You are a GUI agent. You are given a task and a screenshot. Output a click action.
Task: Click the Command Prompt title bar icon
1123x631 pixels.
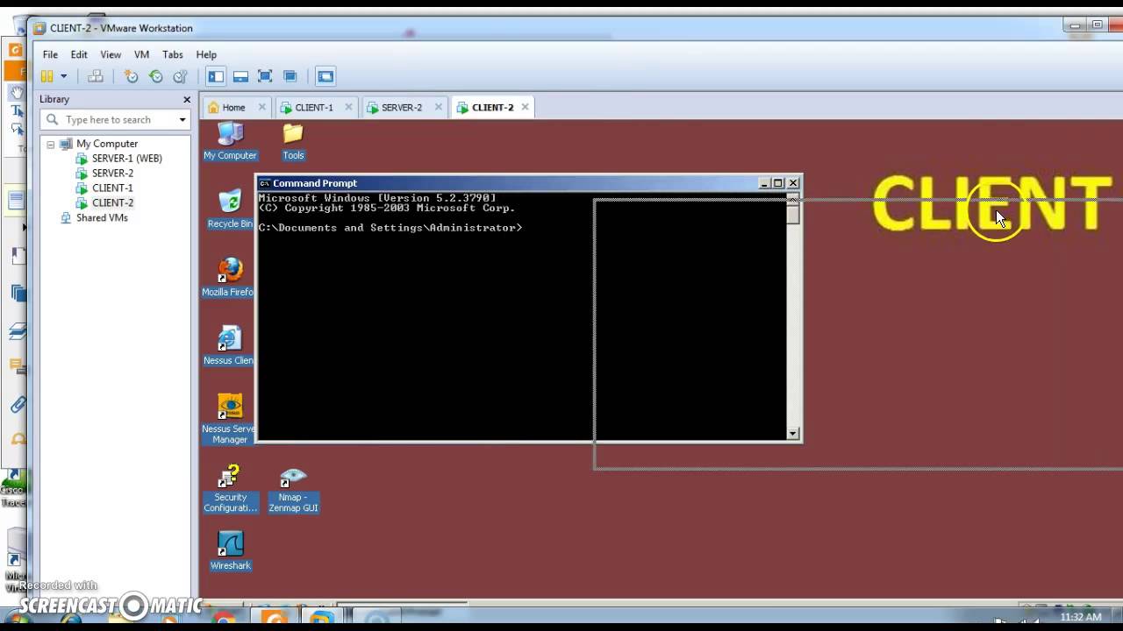pos(265,183)
